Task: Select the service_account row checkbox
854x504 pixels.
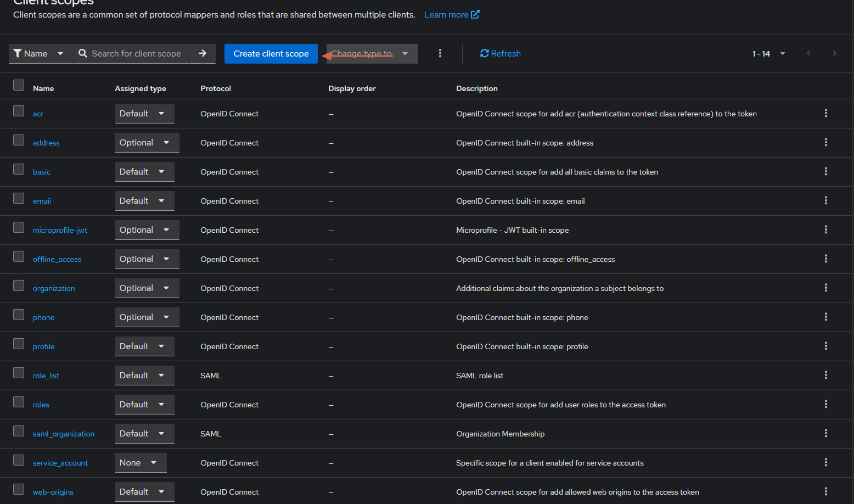Action: click(19, 460)
